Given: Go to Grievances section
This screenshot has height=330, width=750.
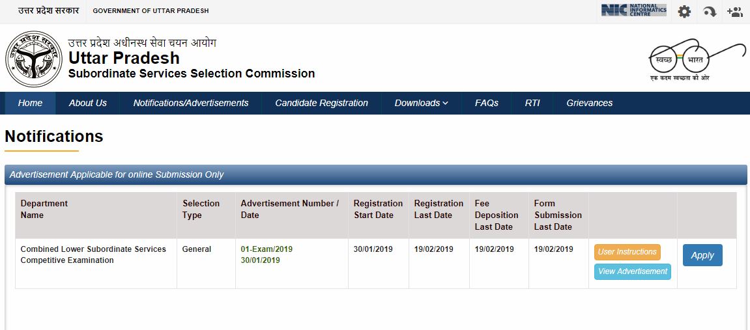Looking at the screenshot, I should [x=589, y=103].
